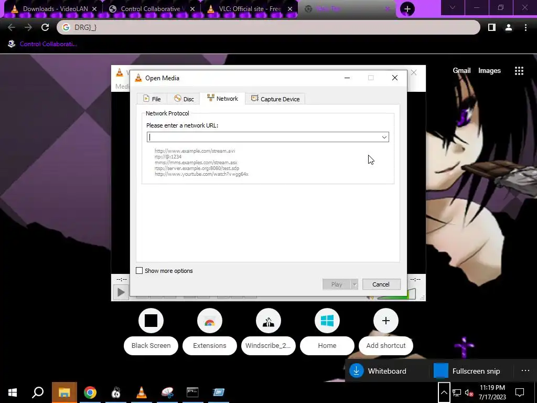Close the Control Collaborative tab
This screenshot has width=537, height=403.
coord(192,9)
